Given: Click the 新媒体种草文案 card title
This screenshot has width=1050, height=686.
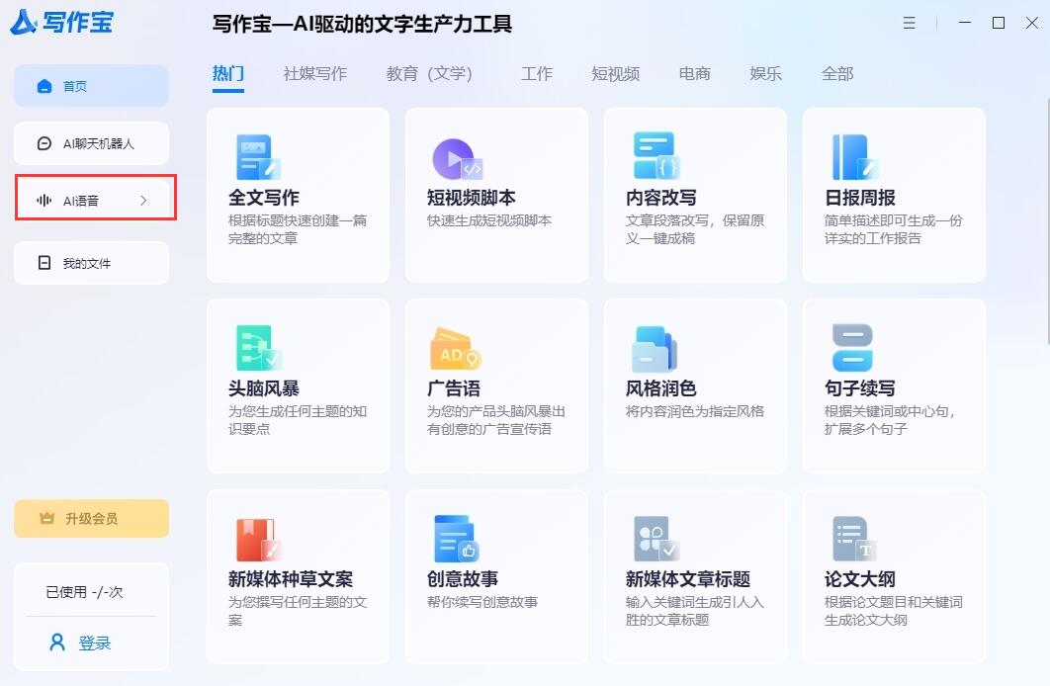Looking at the screenshot, I should 291,579.
